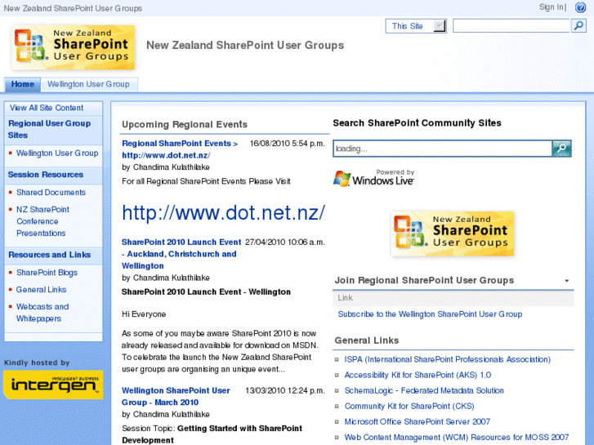Screen dimensions: 594x445
Task: Click the header New Zealand SharePoint logo
Action: point(74,47)
